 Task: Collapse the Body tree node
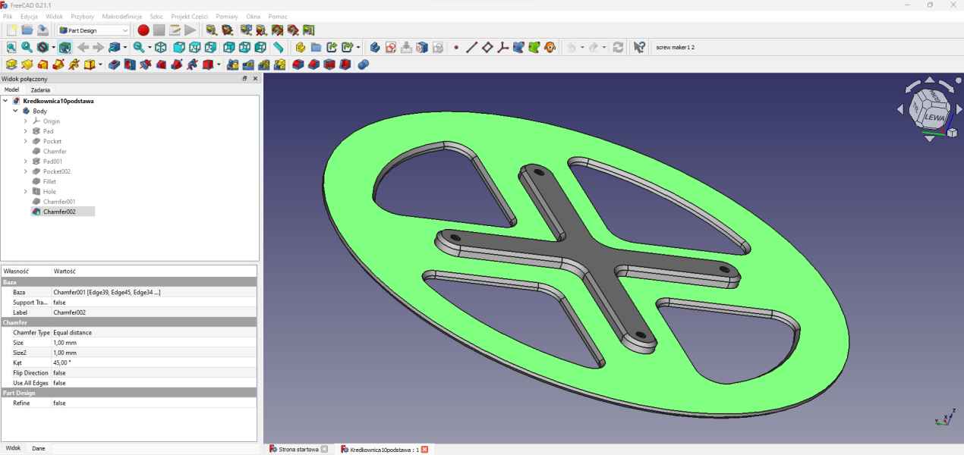coord(15,111)
